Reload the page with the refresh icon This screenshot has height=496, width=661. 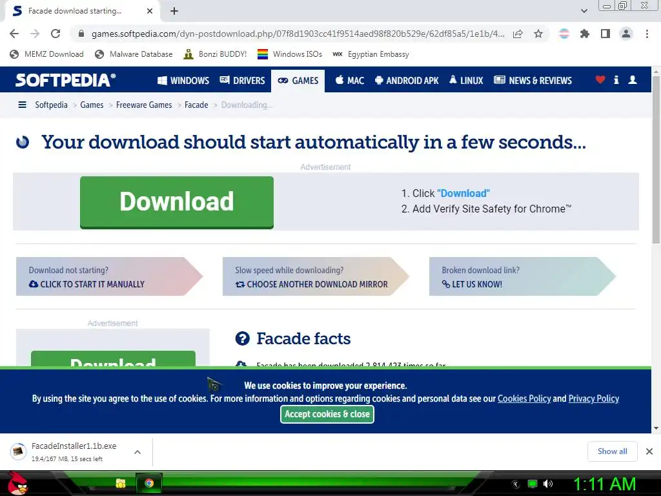[56, 34]
